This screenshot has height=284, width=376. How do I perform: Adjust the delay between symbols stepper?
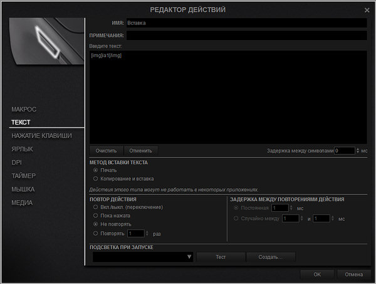(x=358, y=150)
